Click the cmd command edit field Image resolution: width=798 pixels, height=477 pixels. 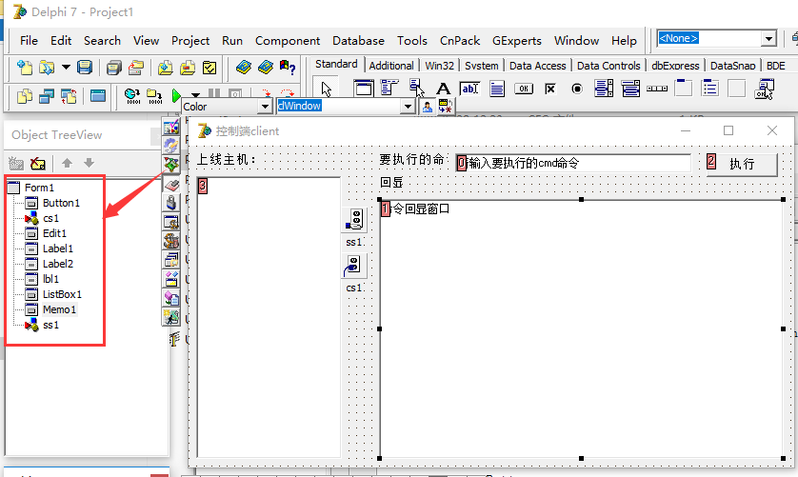[x=573, y=164]
